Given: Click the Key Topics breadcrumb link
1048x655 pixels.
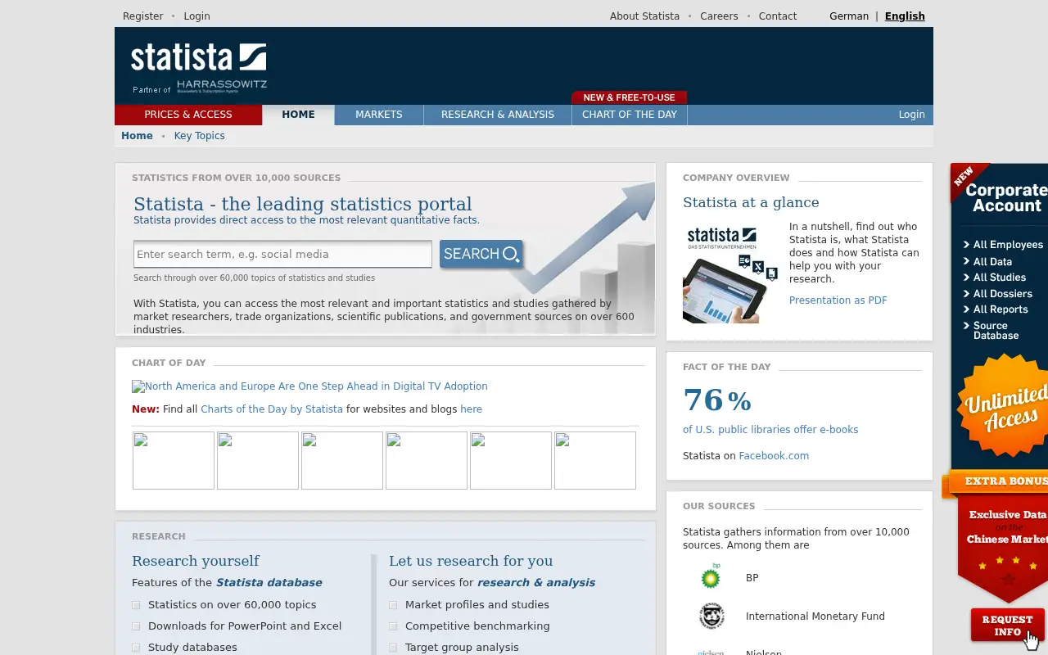Looking at the screenshot, I should (199, 136).
